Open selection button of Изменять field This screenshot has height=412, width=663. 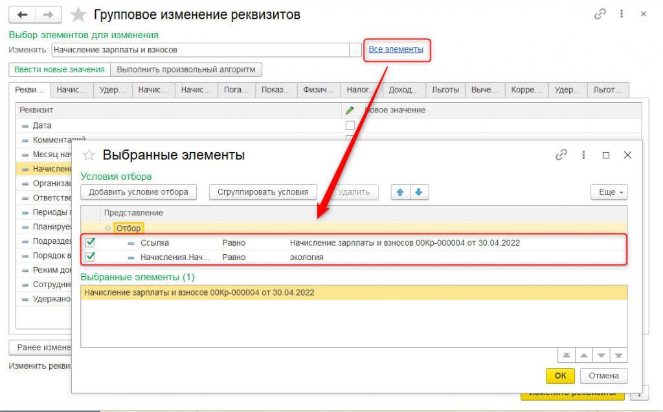pyautogui.click(x=355, y=50)
